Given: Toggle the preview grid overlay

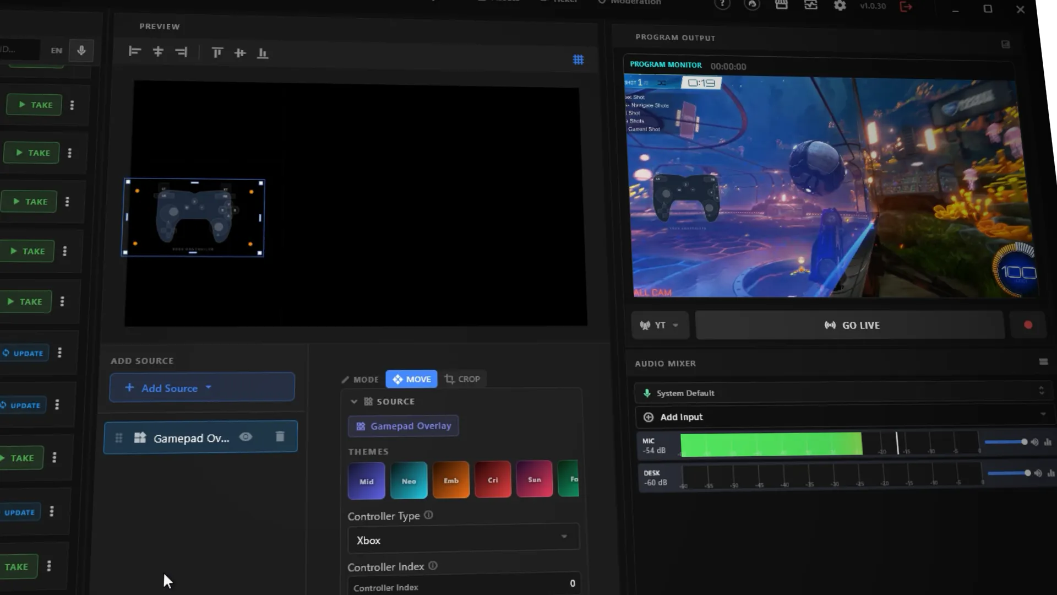Looking at the screenshot, I should coord(578,59).
